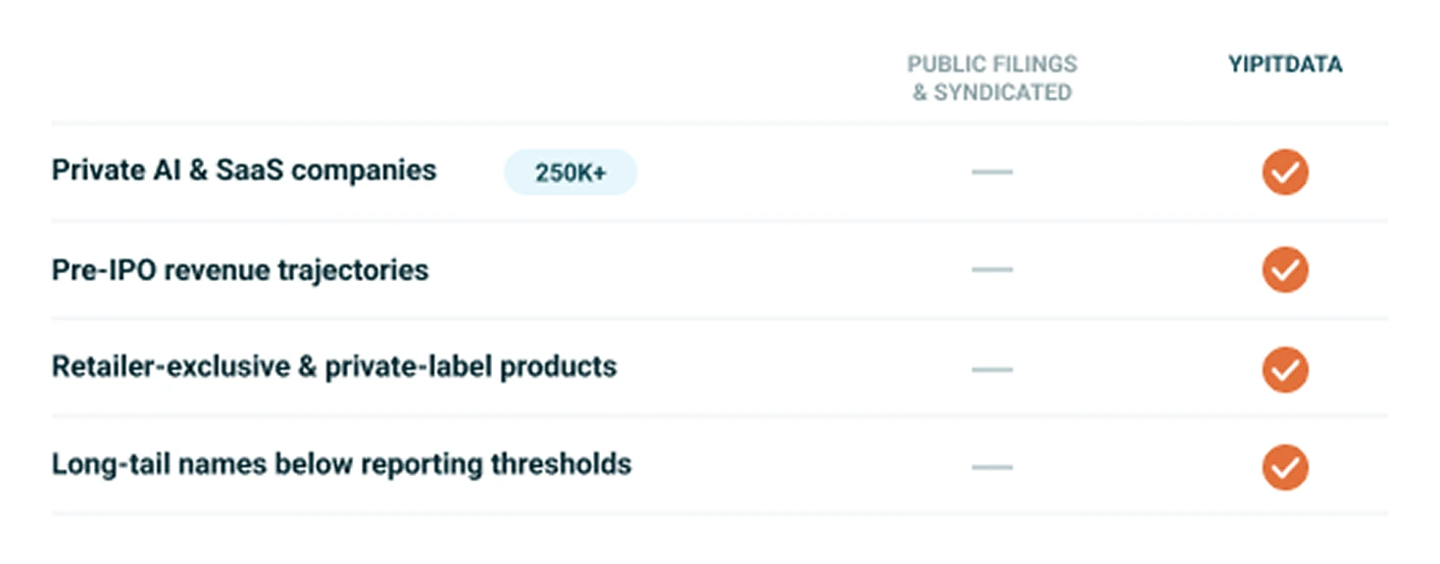Click the dash icon in Private AI & SaaS row
The width and height of the screenshot is (1440, 564).
pos(992,172)
